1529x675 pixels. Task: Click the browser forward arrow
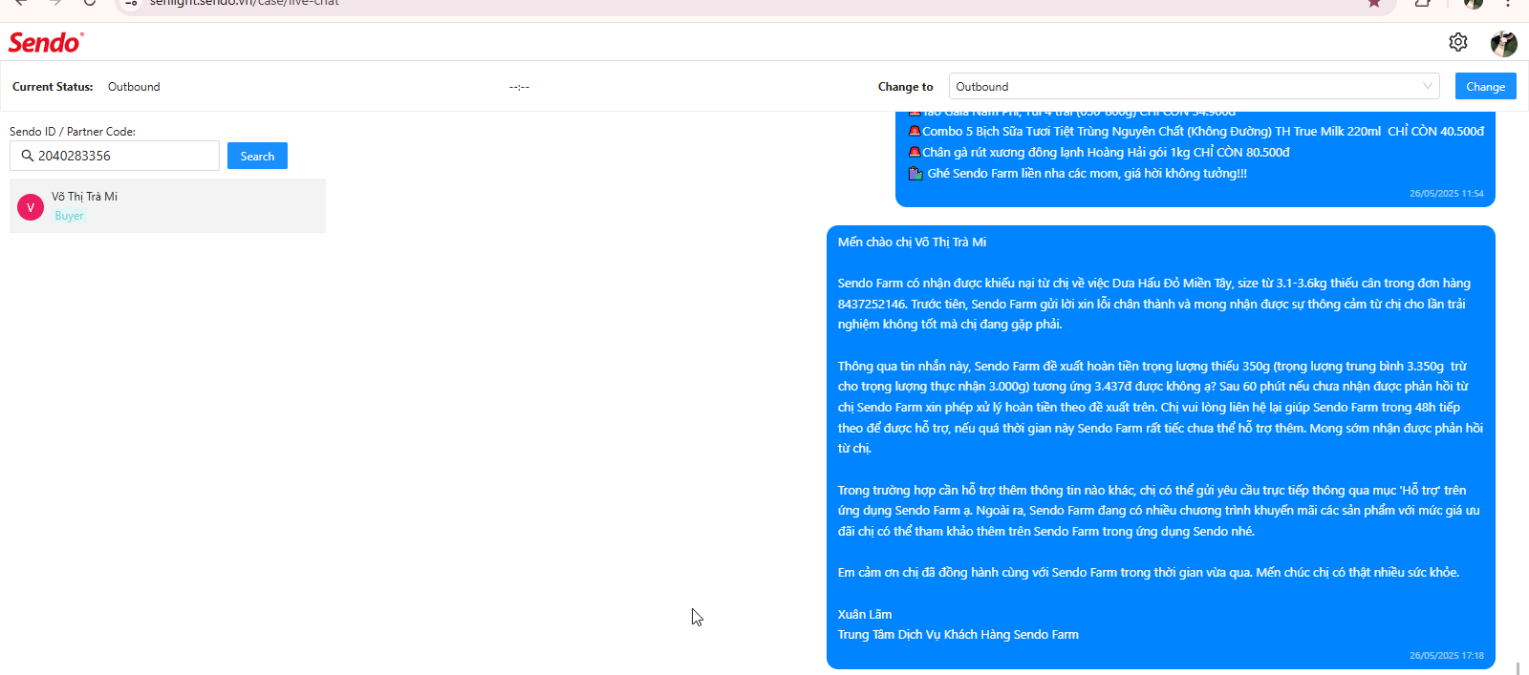click(55, 3)
